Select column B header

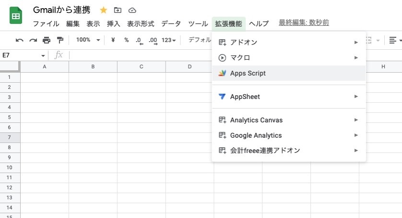[93, 67]
